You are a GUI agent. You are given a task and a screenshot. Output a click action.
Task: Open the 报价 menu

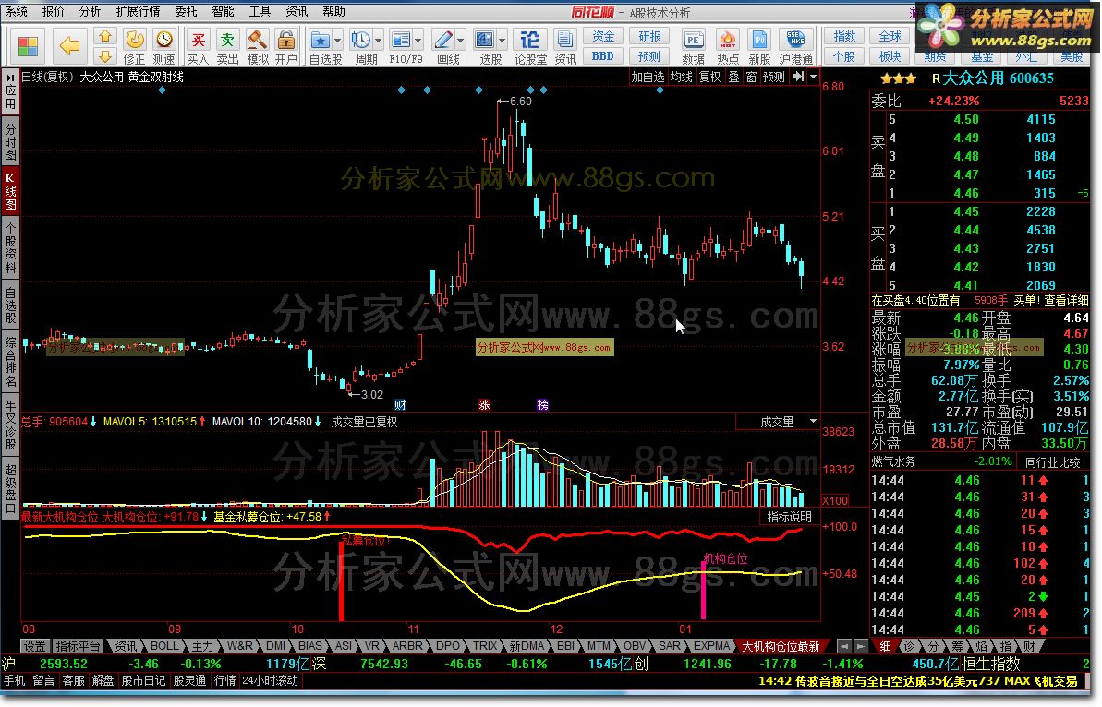click(x=54, y=11)
